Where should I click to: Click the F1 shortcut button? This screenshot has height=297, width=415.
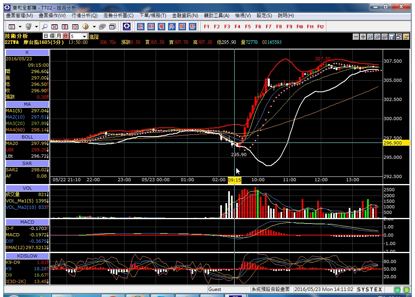click(207, 26)
